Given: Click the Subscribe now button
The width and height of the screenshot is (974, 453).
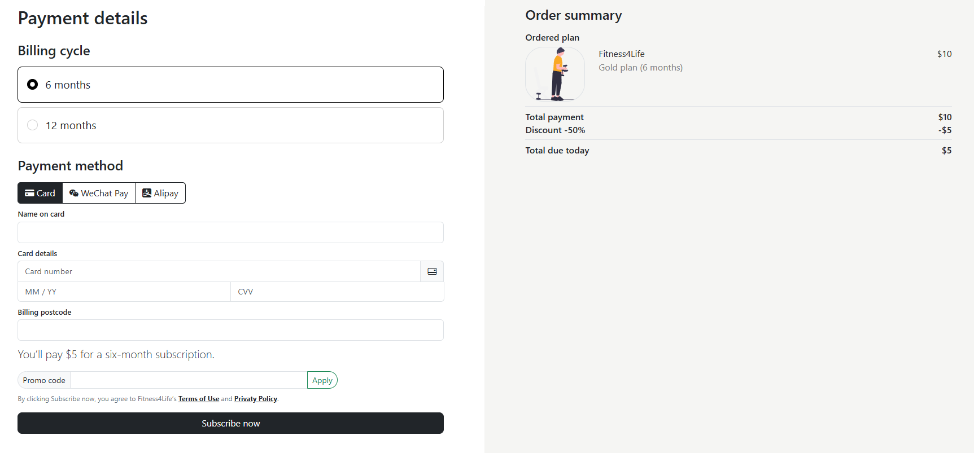Looking at the screenshot, I should click(230, 423).
